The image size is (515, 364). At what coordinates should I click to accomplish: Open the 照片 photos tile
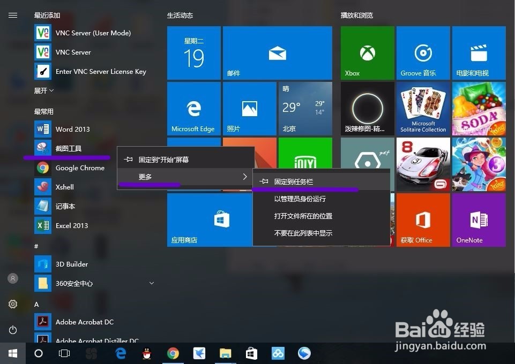250,109
